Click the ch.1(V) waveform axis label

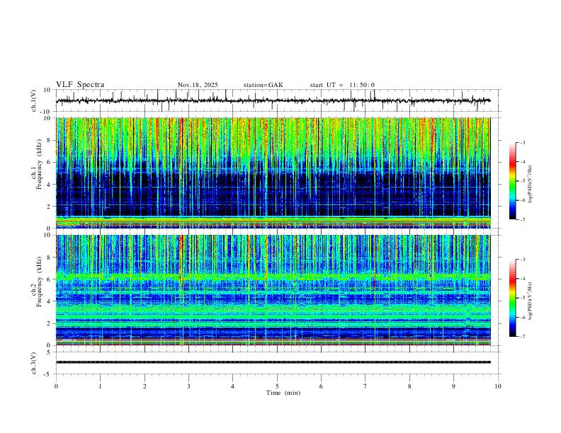pos(34,100)
